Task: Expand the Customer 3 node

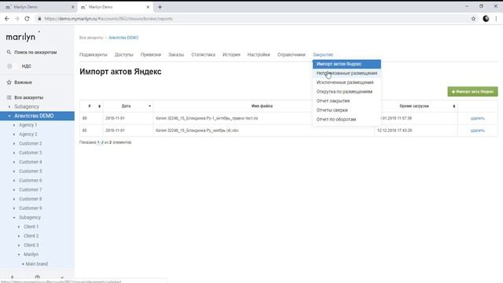Action: [14, 153]
